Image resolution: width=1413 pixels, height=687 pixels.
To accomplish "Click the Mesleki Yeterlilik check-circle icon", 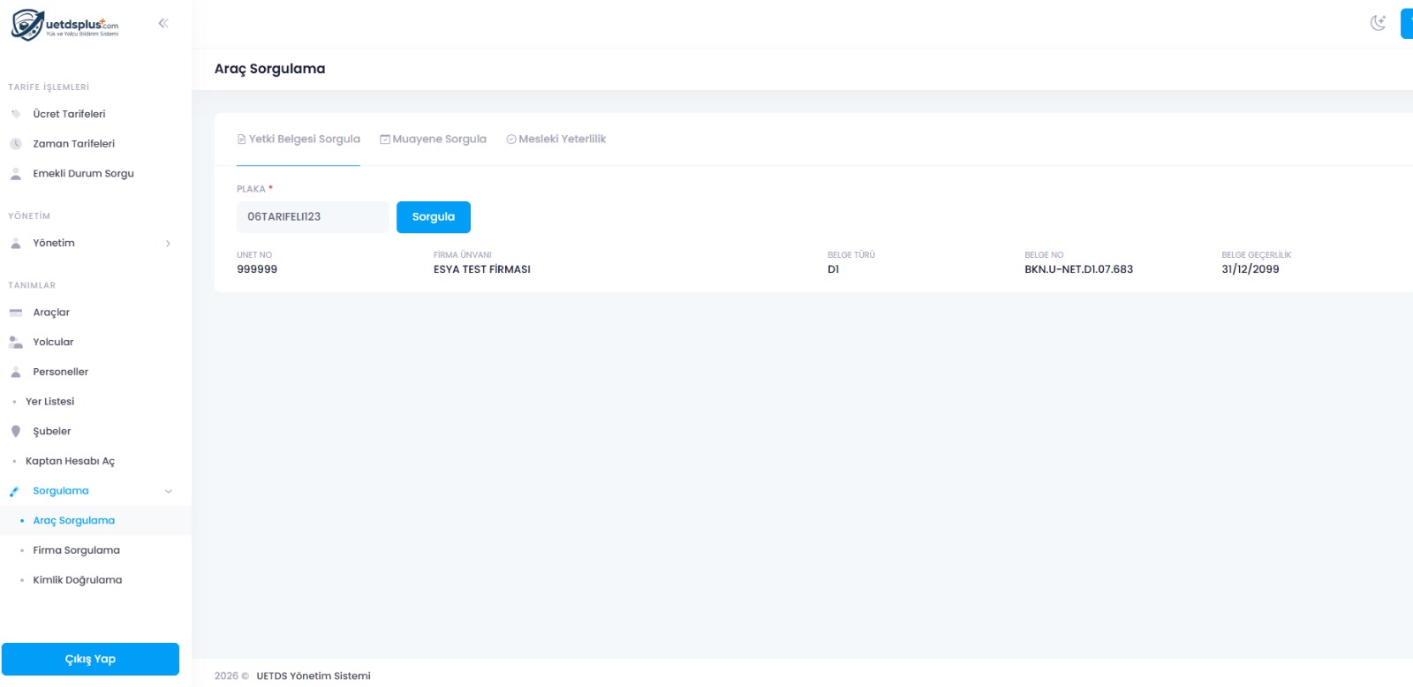I will coord(511,140).
